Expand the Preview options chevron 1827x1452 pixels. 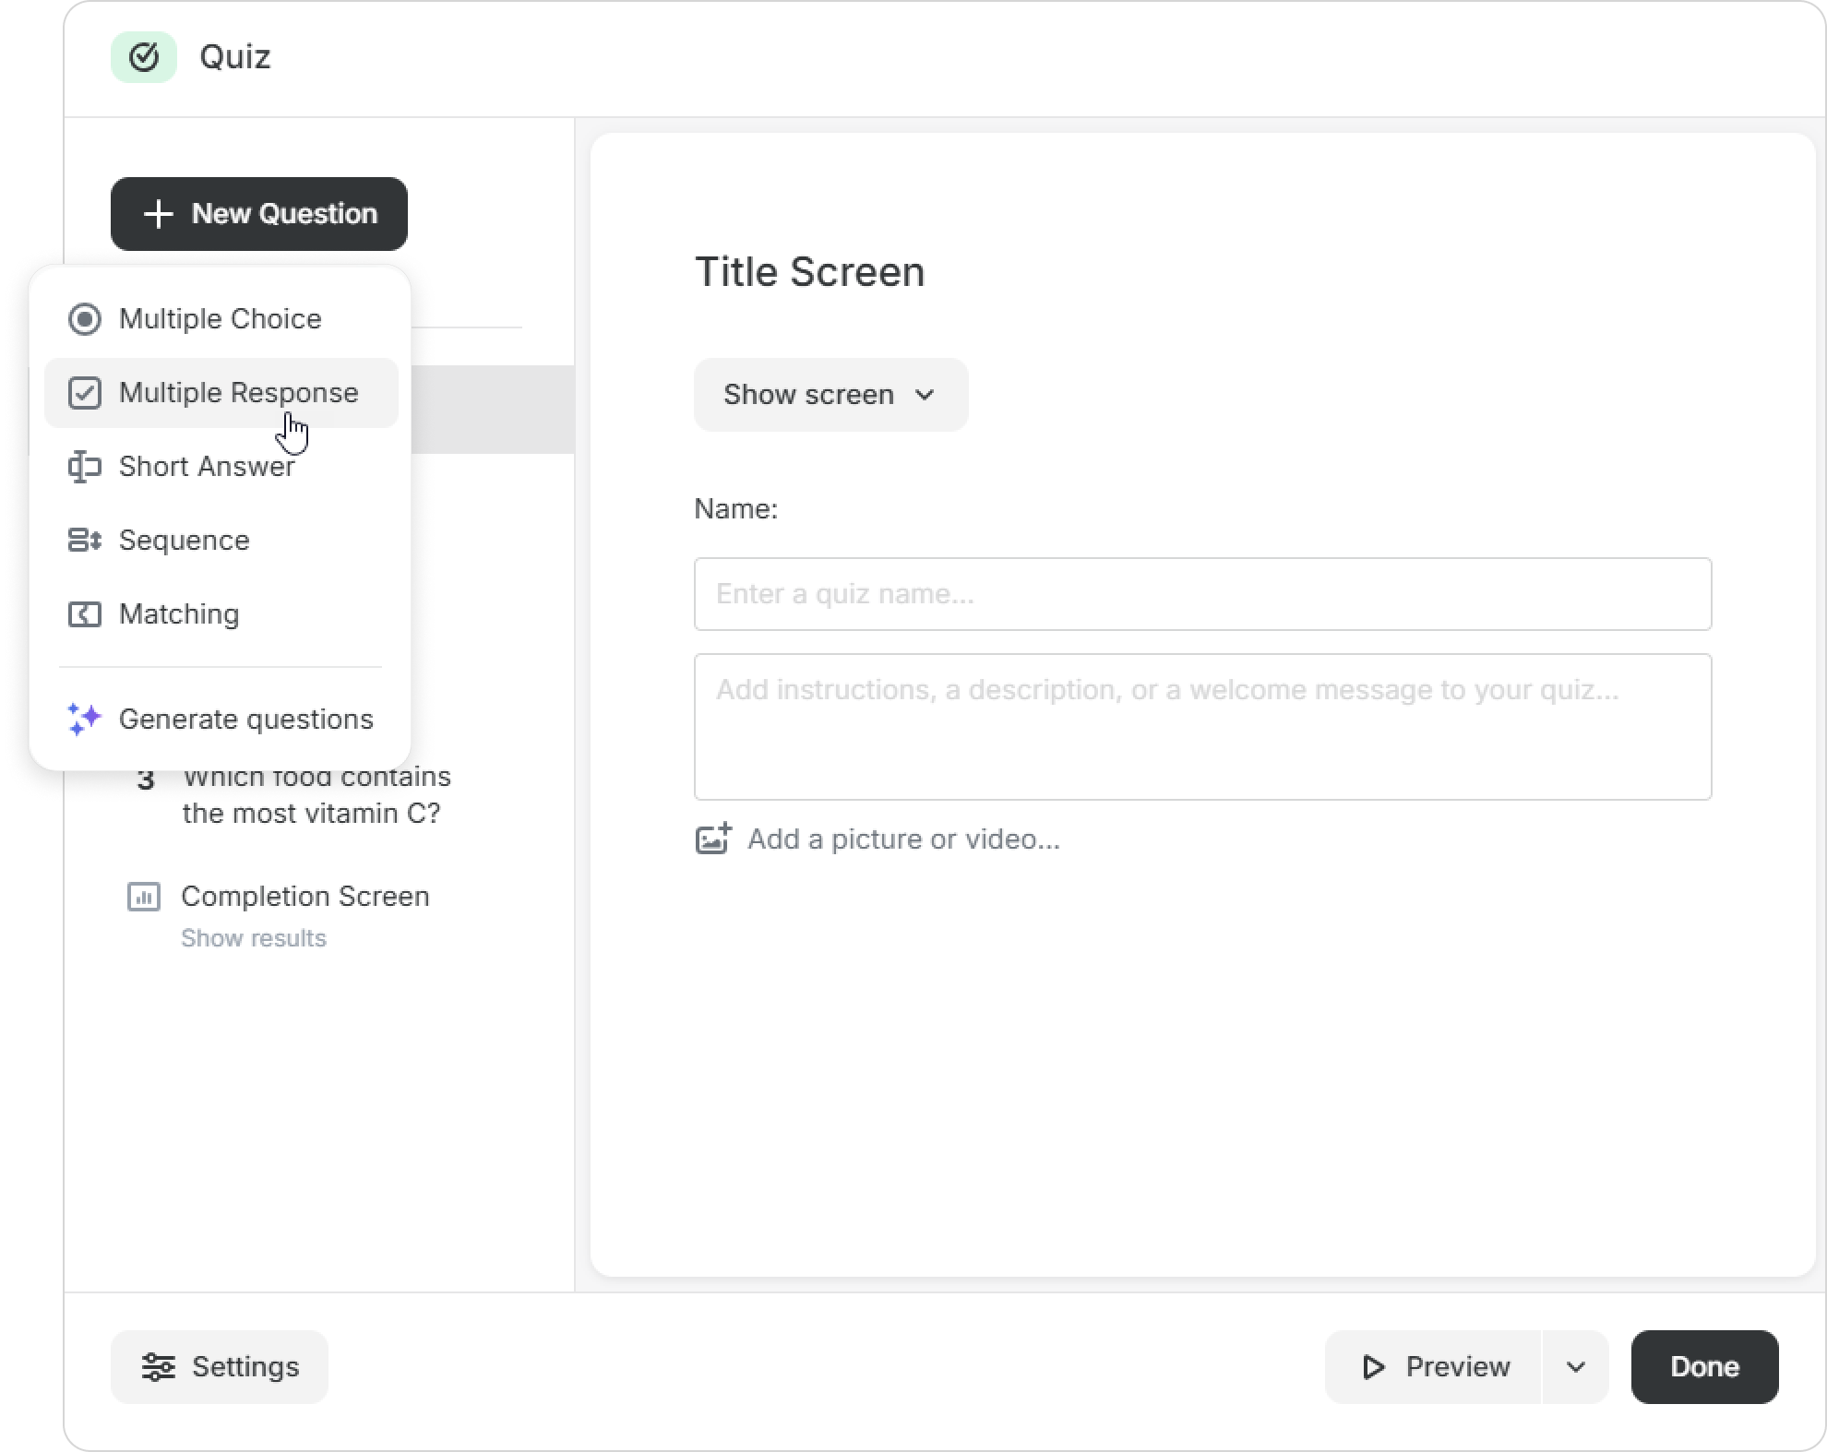pos(1576,1367)
